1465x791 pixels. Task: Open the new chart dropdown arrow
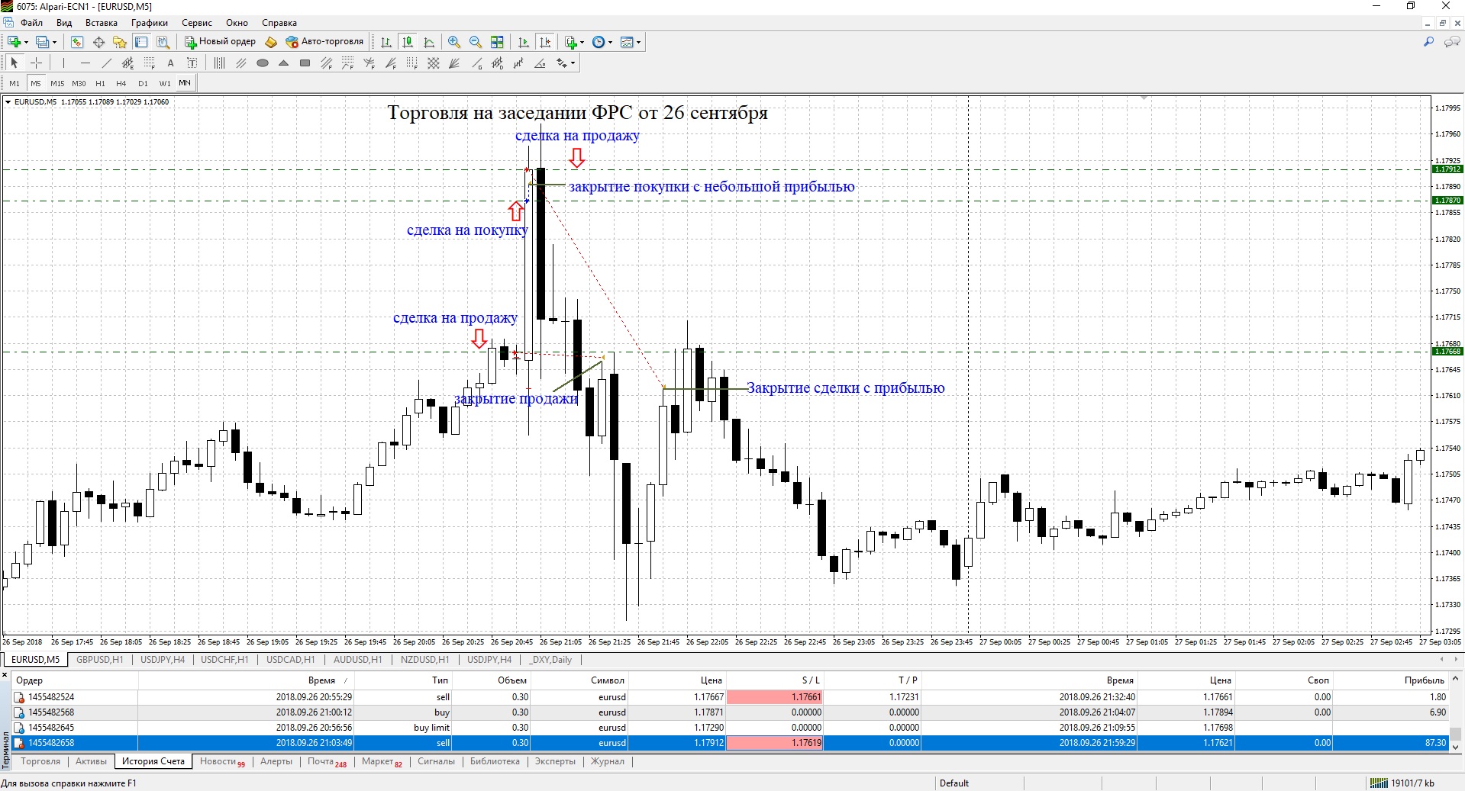tap(26, 42)
